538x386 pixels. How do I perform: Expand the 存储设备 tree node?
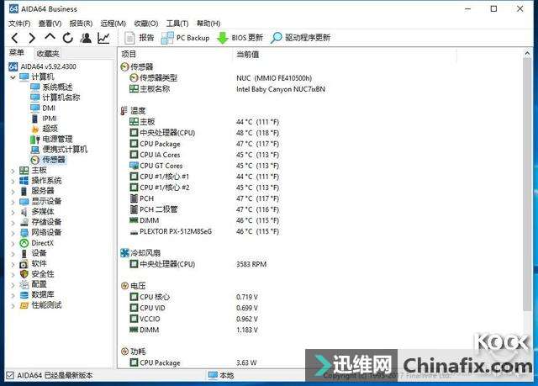13,222
